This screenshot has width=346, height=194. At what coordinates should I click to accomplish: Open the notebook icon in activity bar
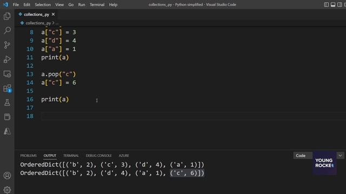[x=7, y=117]
